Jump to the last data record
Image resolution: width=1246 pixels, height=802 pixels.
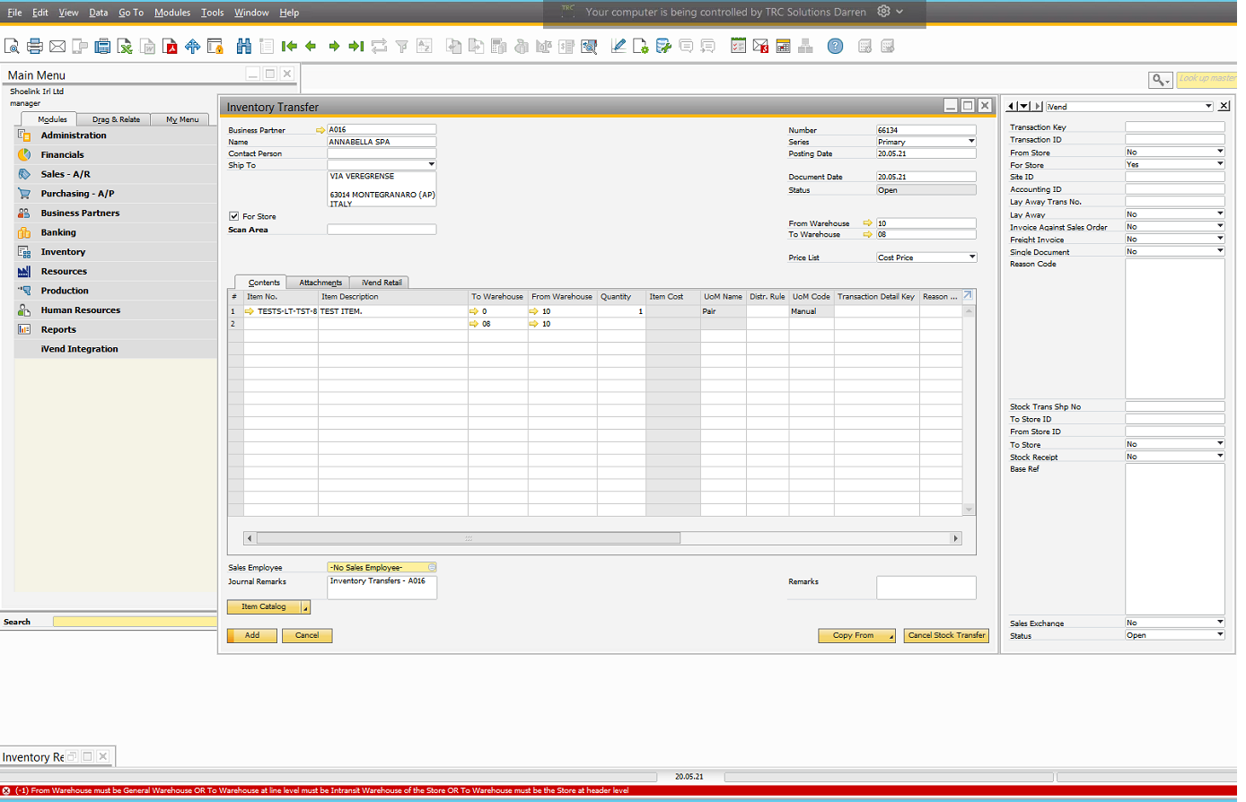(356, 47)
